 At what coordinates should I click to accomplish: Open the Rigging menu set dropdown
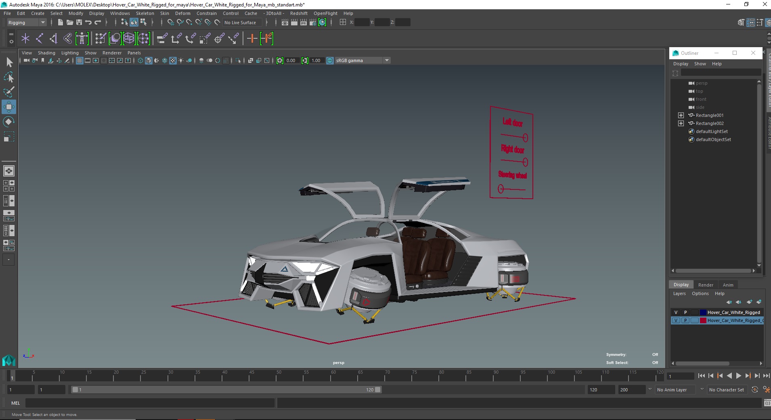[x=26, y=23]
